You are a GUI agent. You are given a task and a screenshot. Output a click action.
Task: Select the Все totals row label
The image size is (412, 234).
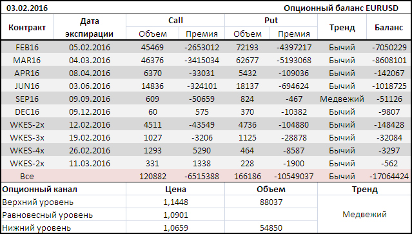point(27,176)
